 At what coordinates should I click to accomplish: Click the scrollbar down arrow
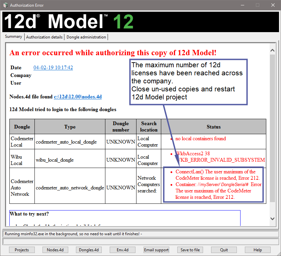point(272,219)
